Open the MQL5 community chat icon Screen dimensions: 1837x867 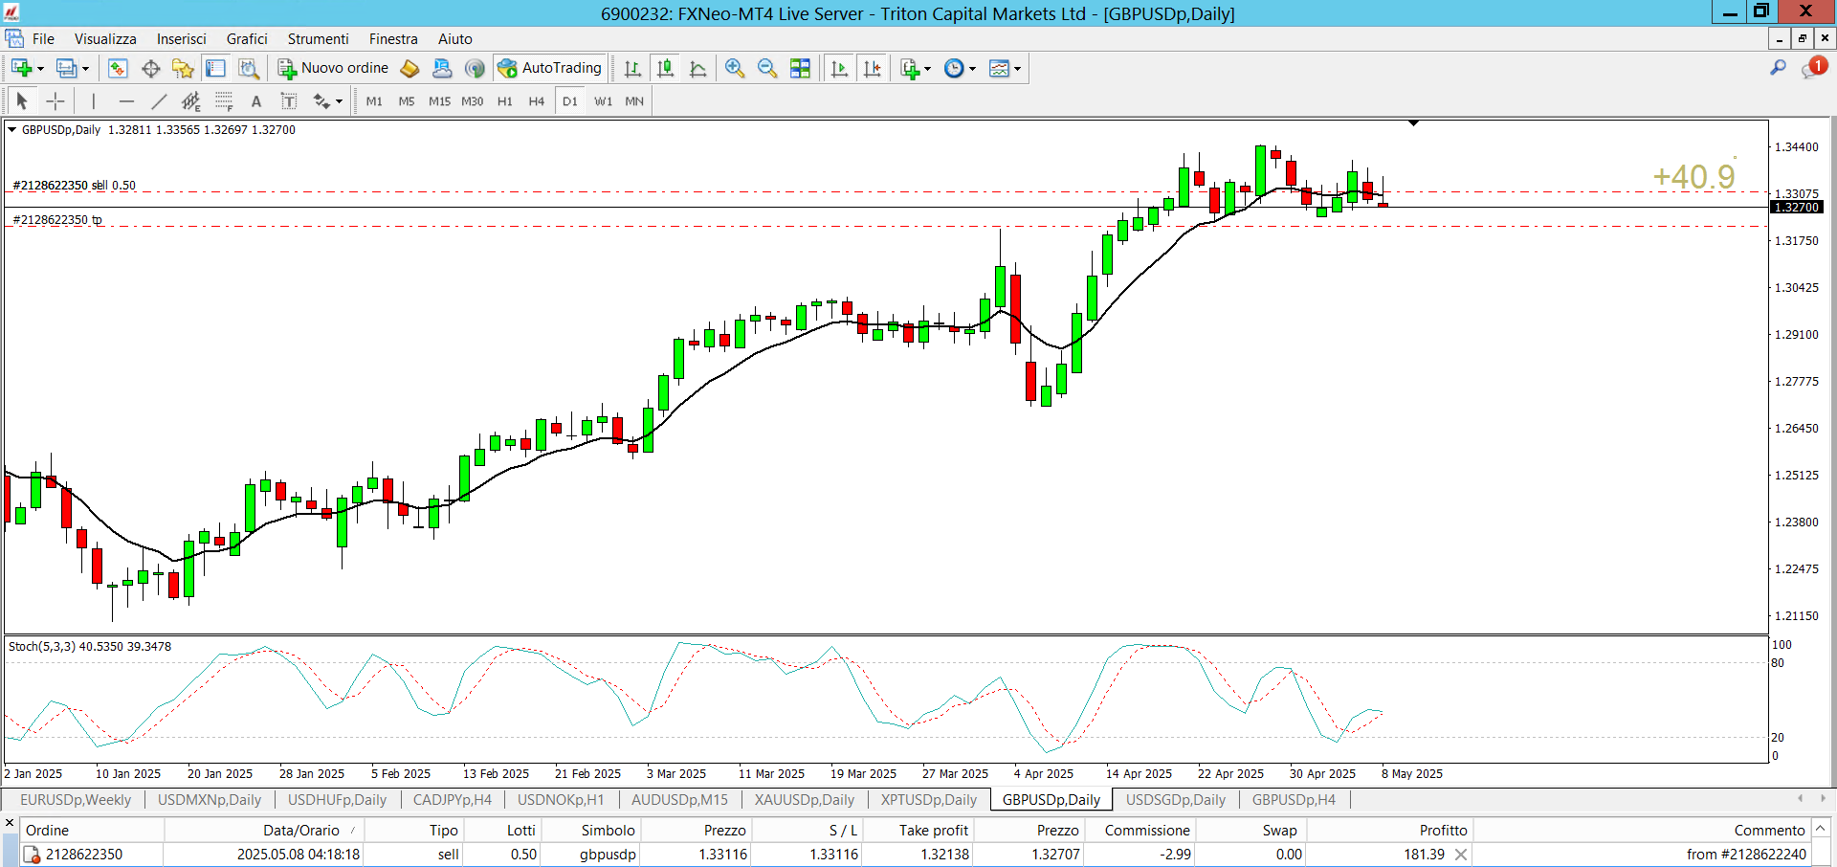(442, 68)
